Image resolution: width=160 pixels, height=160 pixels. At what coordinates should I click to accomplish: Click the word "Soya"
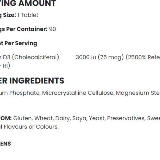79,118
